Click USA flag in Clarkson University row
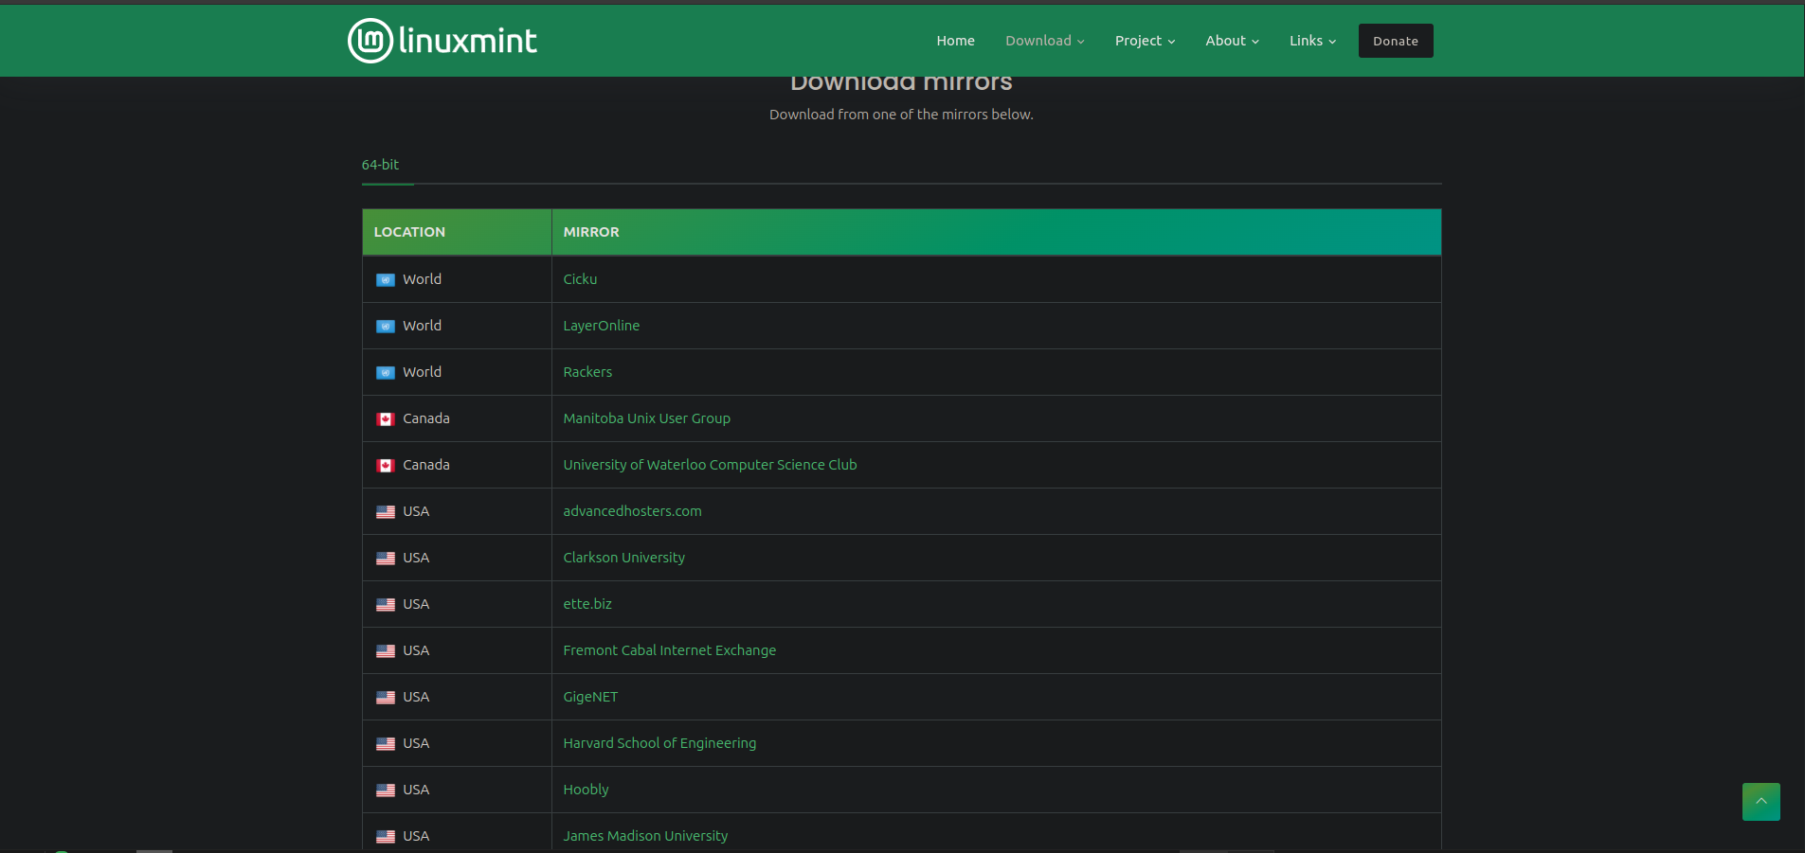 386,559
